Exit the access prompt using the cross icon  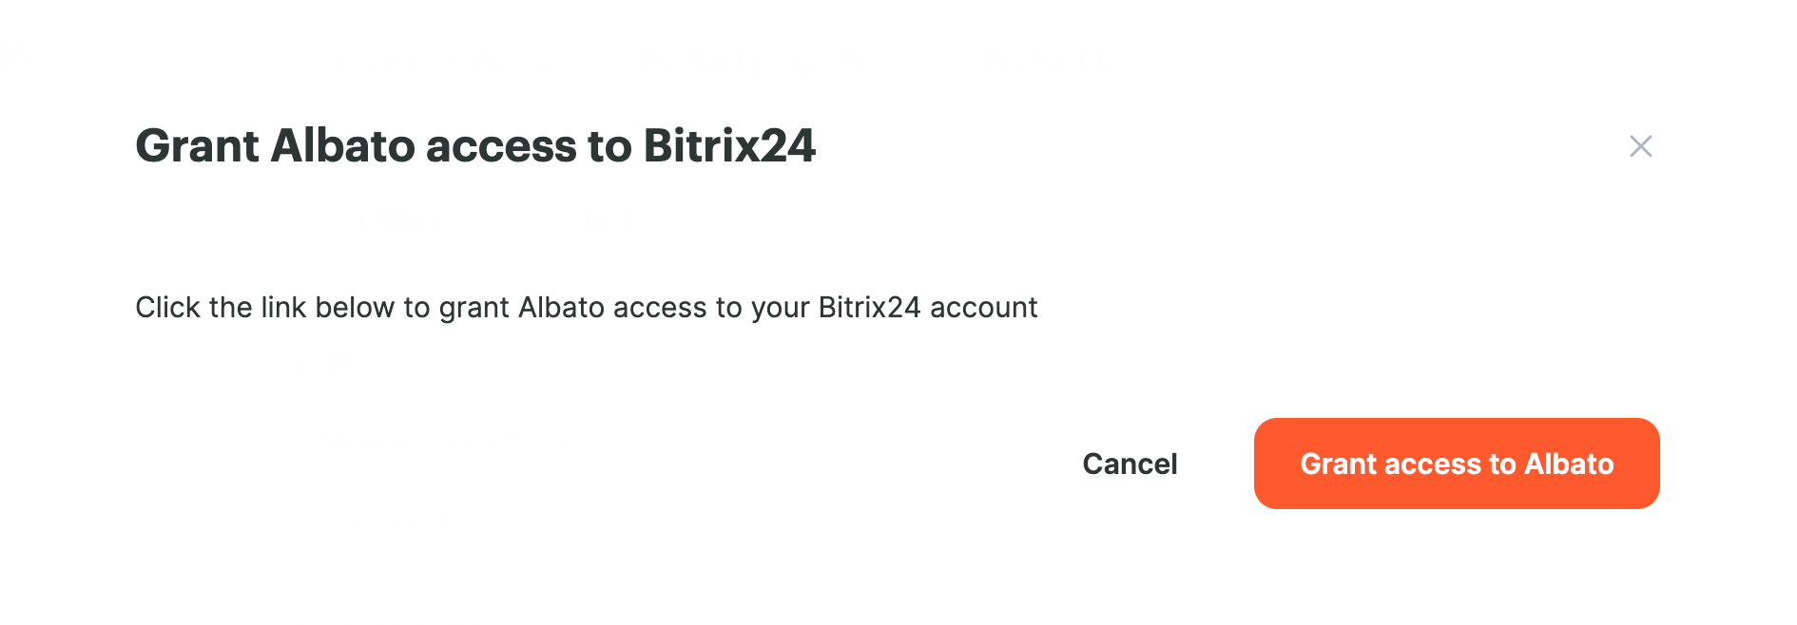click(1640, 146)
